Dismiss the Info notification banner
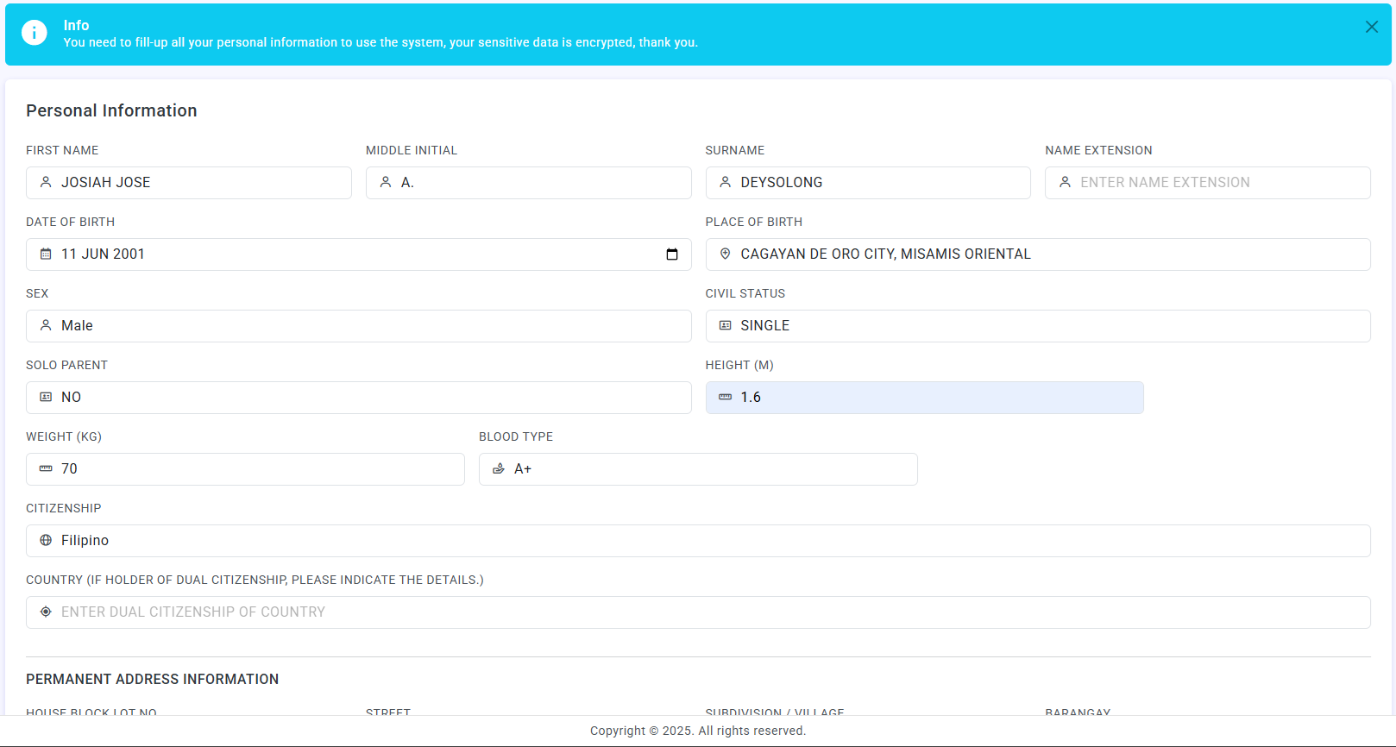 point(1371,27)
